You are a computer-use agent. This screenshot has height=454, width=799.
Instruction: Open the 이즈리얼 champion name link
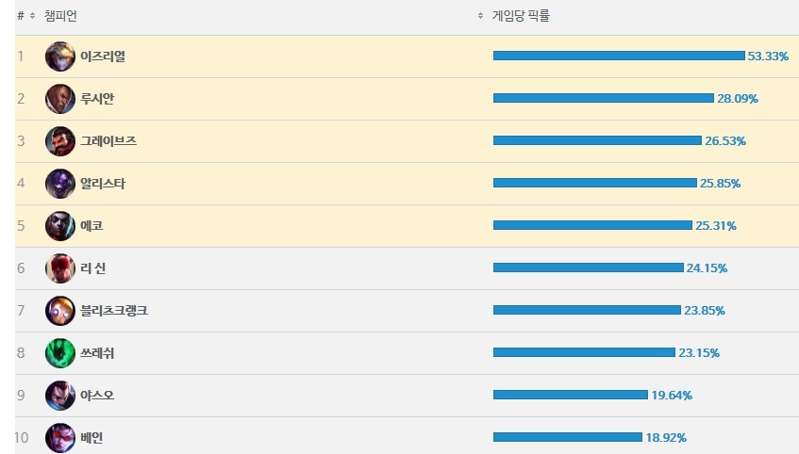[103, 56]
